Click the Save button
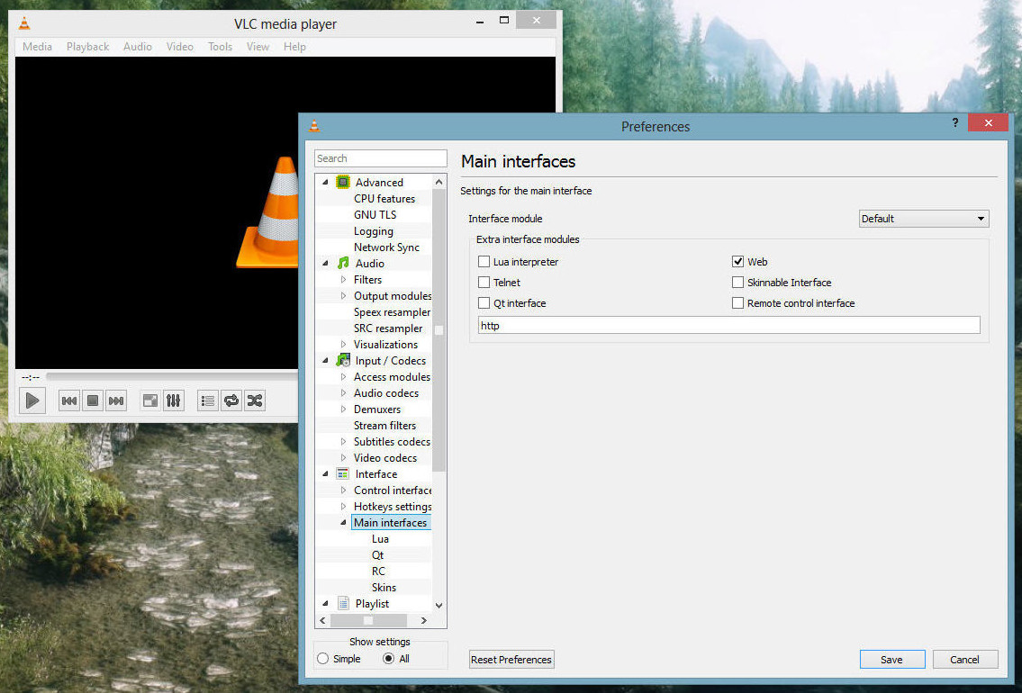 (891, 660)
